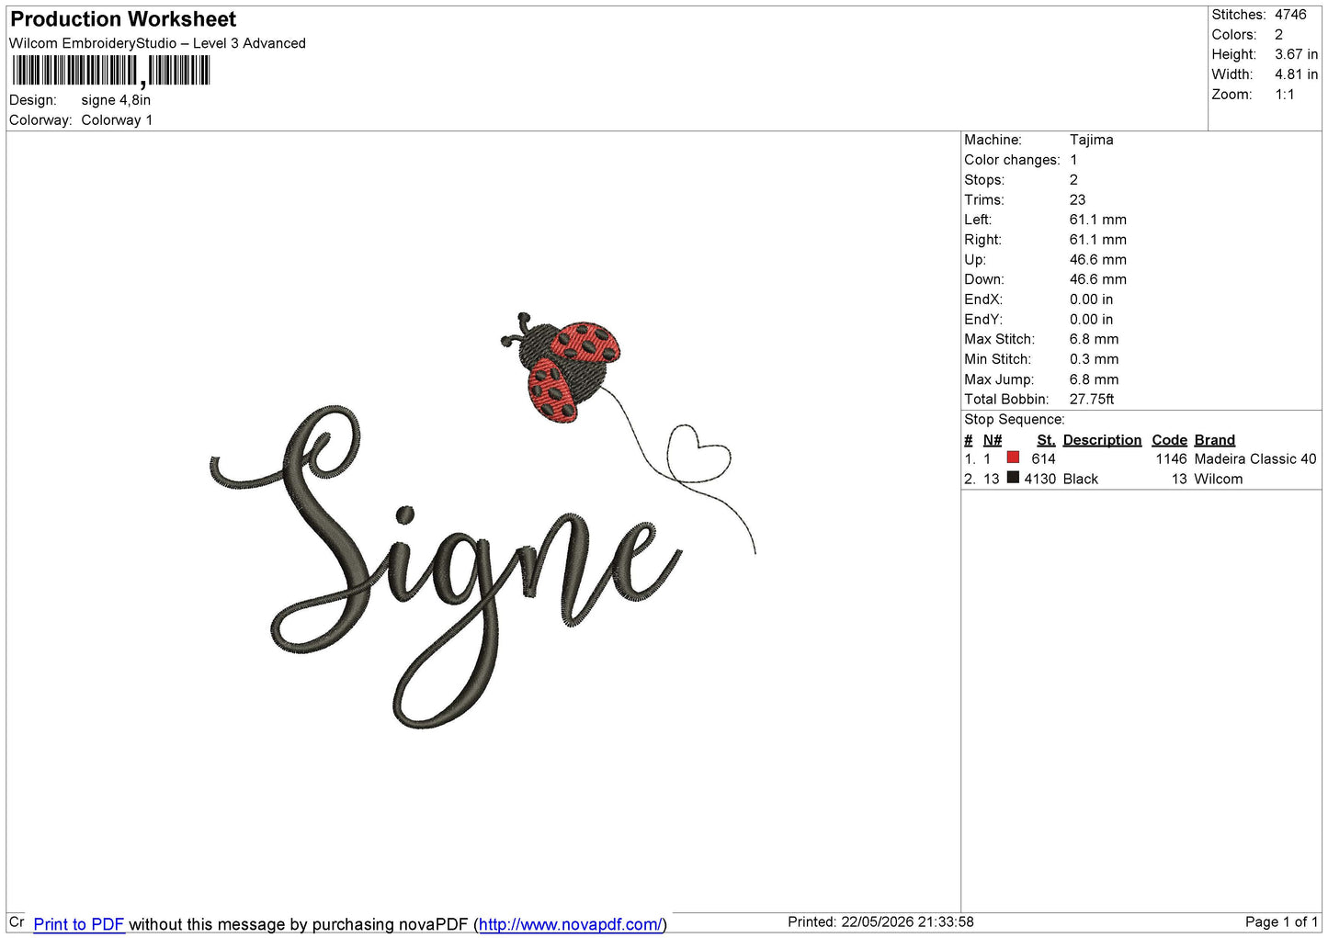Click the Stitches value 4746

[x=1290, y=15]
